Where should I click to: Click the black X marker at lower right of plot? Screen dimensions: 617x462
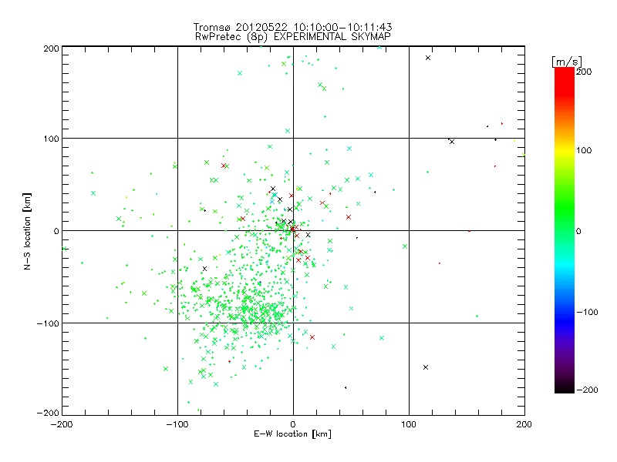pos(426,367)
